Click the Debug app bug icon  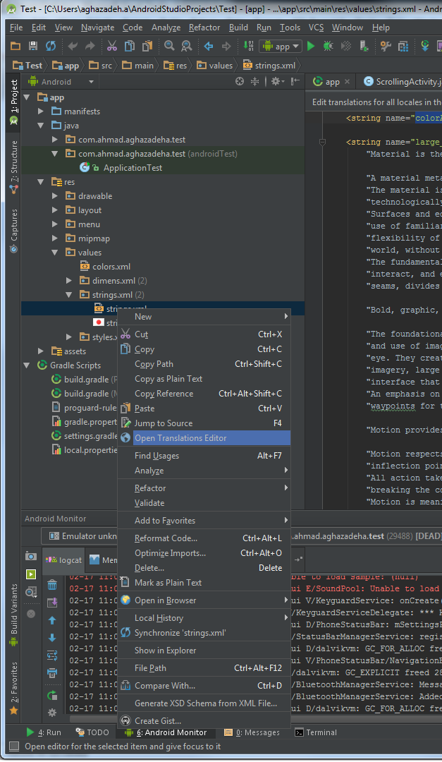[329, 46]
